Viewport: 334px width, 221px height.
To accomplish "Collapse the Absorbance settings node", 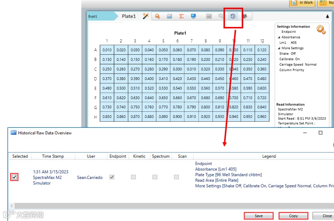I will (279, 37).
